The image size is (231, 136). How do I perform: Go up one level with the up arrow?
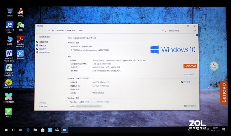click(x=49, y=31)
